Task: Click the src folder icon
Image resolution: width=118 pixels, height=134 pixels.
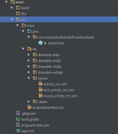Action: (x=18, y=19)
